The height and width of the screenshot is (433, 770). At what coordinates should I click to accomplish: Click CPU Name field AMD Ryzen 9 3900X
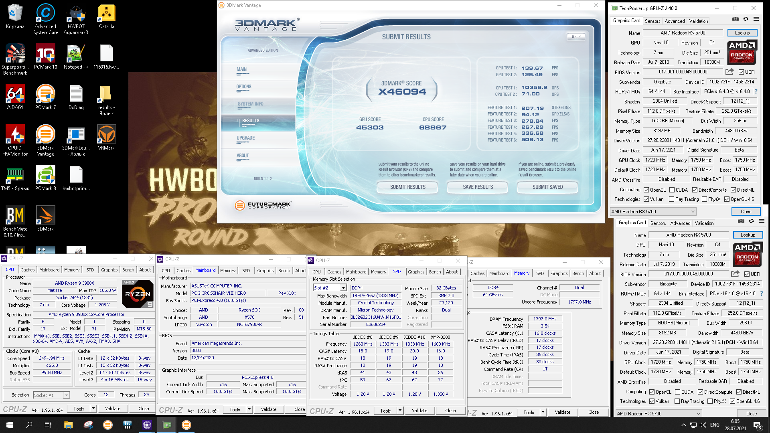tap(74, 283)
